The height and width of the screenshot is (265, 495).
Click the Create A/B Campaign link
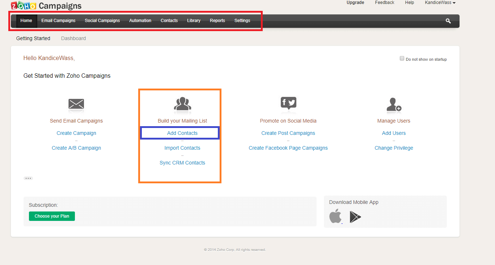tap(76, 148)
